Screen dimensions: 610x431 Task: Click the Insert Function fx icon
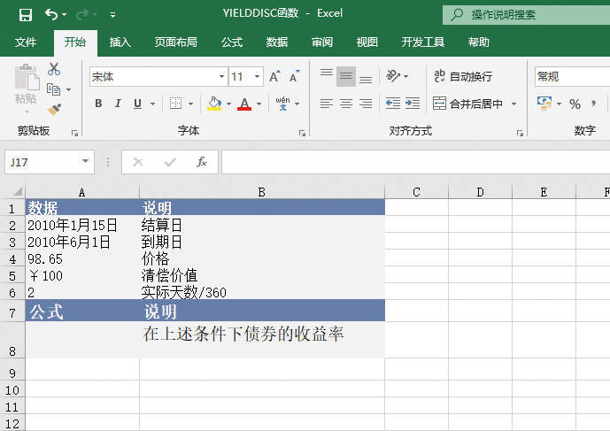pyautogui.click(x=202, y=162)
